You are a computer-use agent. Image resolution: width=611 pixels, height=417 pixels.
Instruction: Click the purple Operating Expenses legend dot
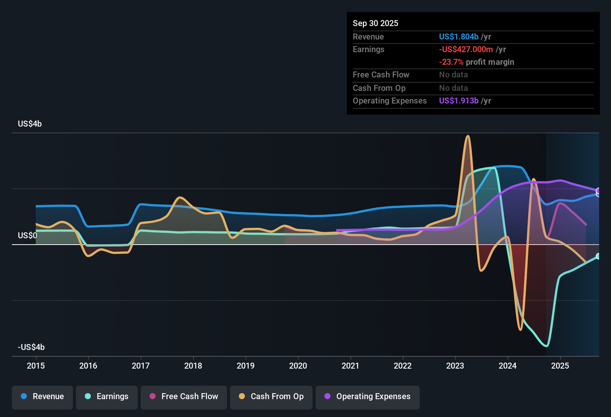327,397
